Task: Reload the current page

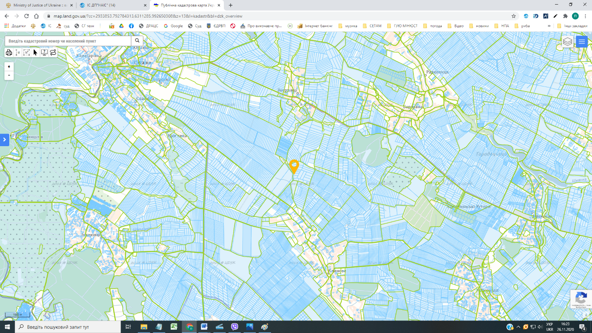Action: pos(26,16)
